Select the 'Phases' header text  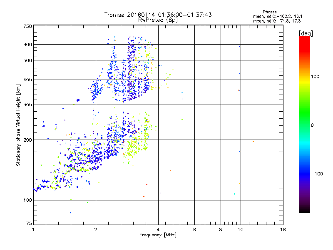pos(269,12)
